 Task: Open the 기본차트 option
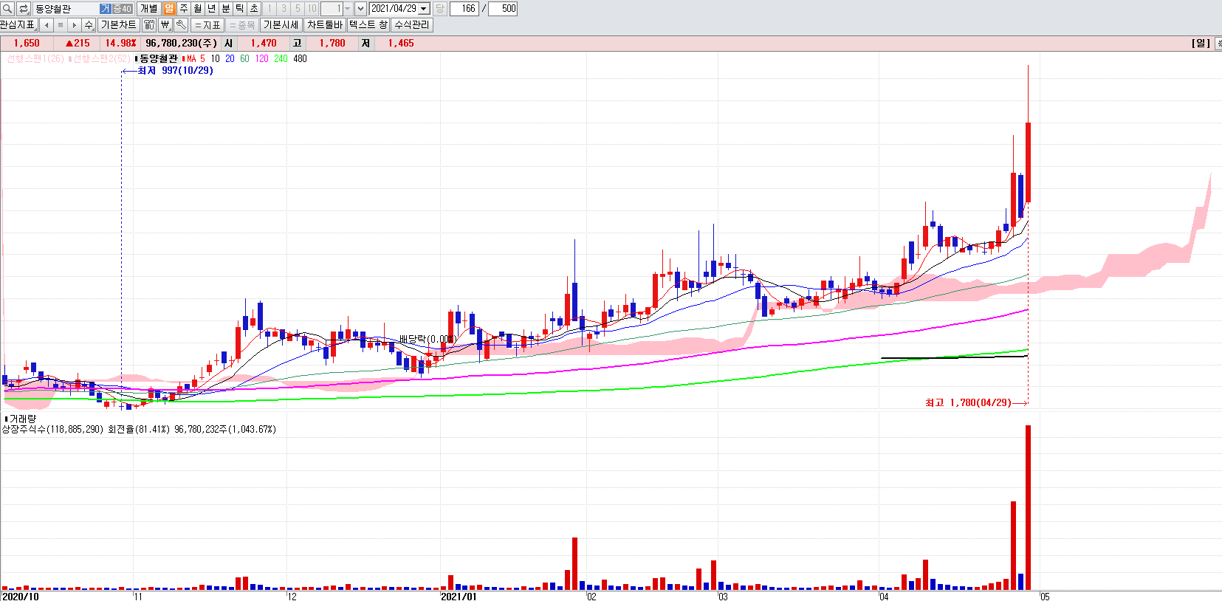[118, 25]
